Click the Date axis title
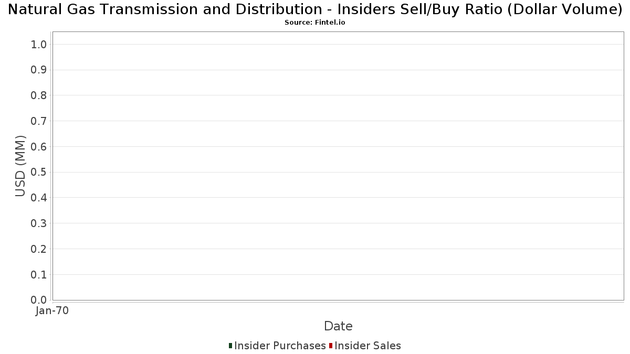This screenshot has width=630, height=354. pos(338,326)
